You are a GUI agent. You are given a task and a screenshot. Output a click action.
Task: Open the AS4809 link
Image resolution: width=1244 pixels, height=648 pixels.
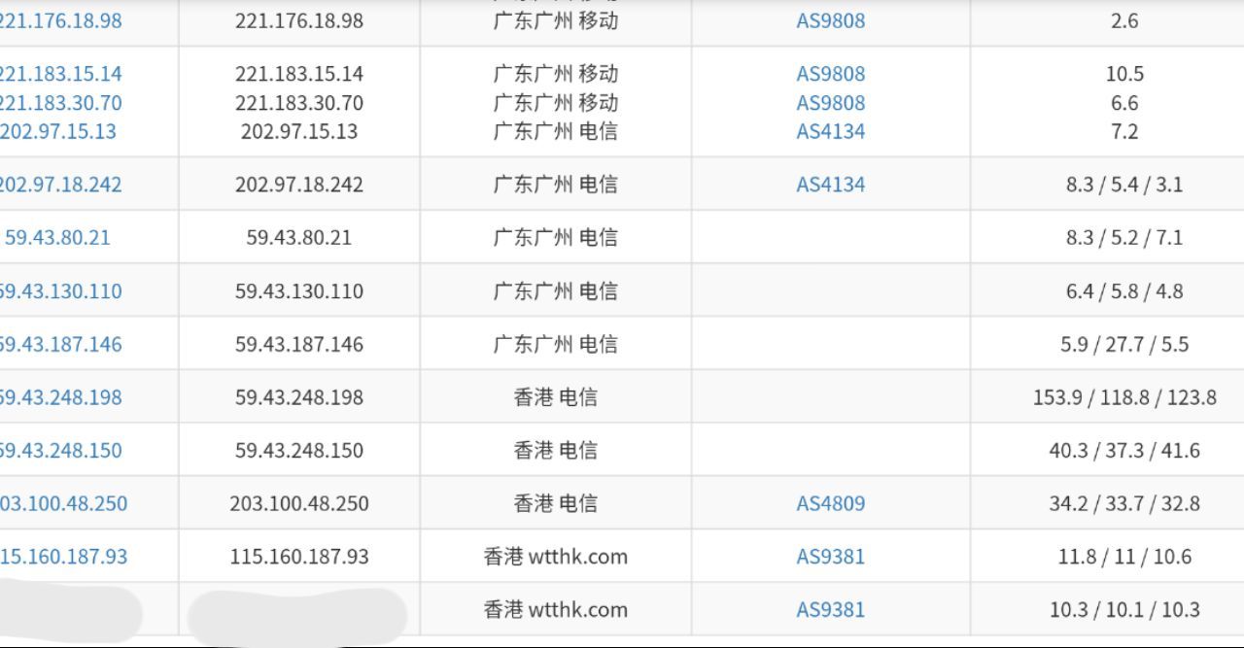830,503
